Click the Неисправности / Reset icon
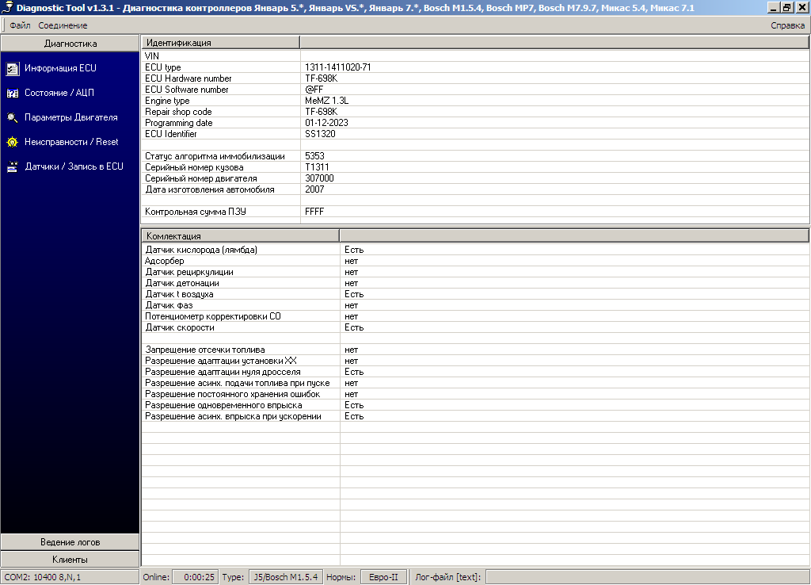Screen dimensions: 811x585 [13, 142]
